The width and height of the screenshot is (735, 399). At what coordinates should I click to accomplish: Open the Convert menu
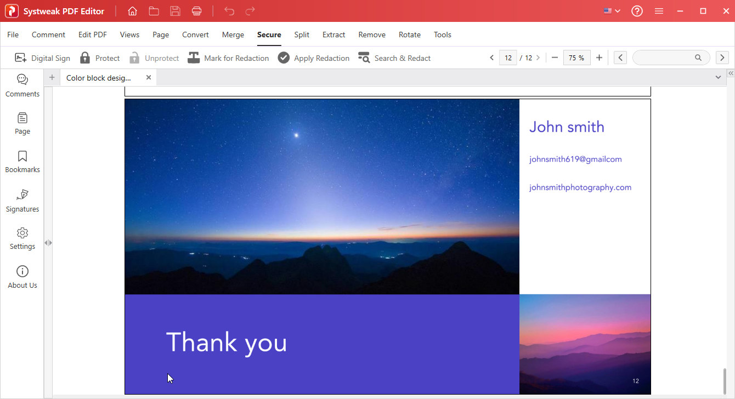click(195, 35)
